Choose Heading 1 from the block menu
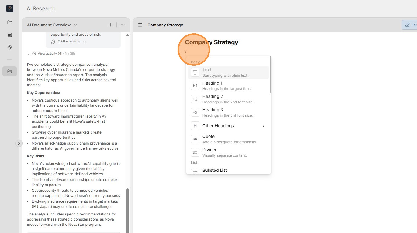 pyautogui.click(x=229, y=86)
